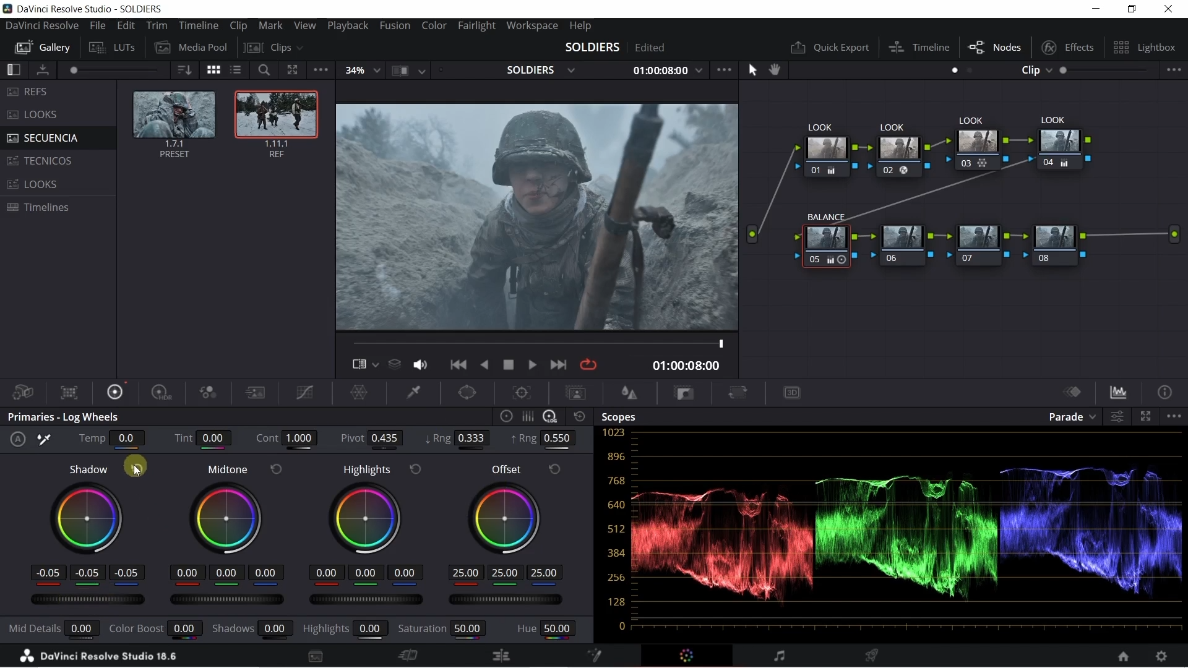The image size is (1188, 668).
Task: Open the Camera Raw palette
Action: pyautogui.click(x=23, y=393)
